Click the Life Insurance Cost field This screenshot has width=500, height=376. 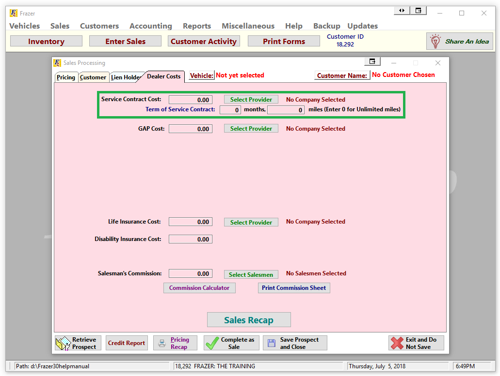coord(191,222)
